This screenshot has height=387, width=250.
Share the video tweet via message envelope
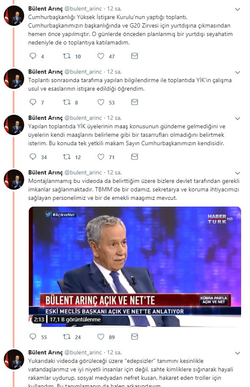[x=134, y=337]
